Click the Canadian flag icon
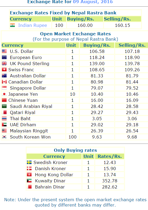Image resolution: width=148 pixels, height=210 pixels. click(x=4, y=82)
